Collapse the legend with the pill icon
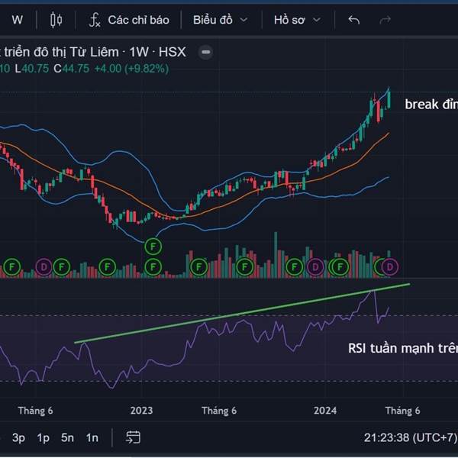The height and width of the screenshot is (458, 458). coord(205,52)
